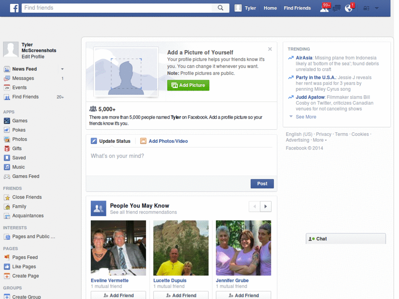Click the Create Group icon
This screenshot has height=299, width=399.
point(7,296)
